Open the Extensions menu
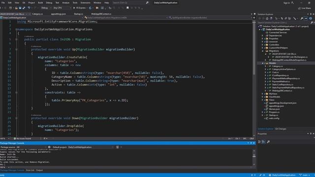Screen dimensions: 315x177 click(x=85, y=2)
